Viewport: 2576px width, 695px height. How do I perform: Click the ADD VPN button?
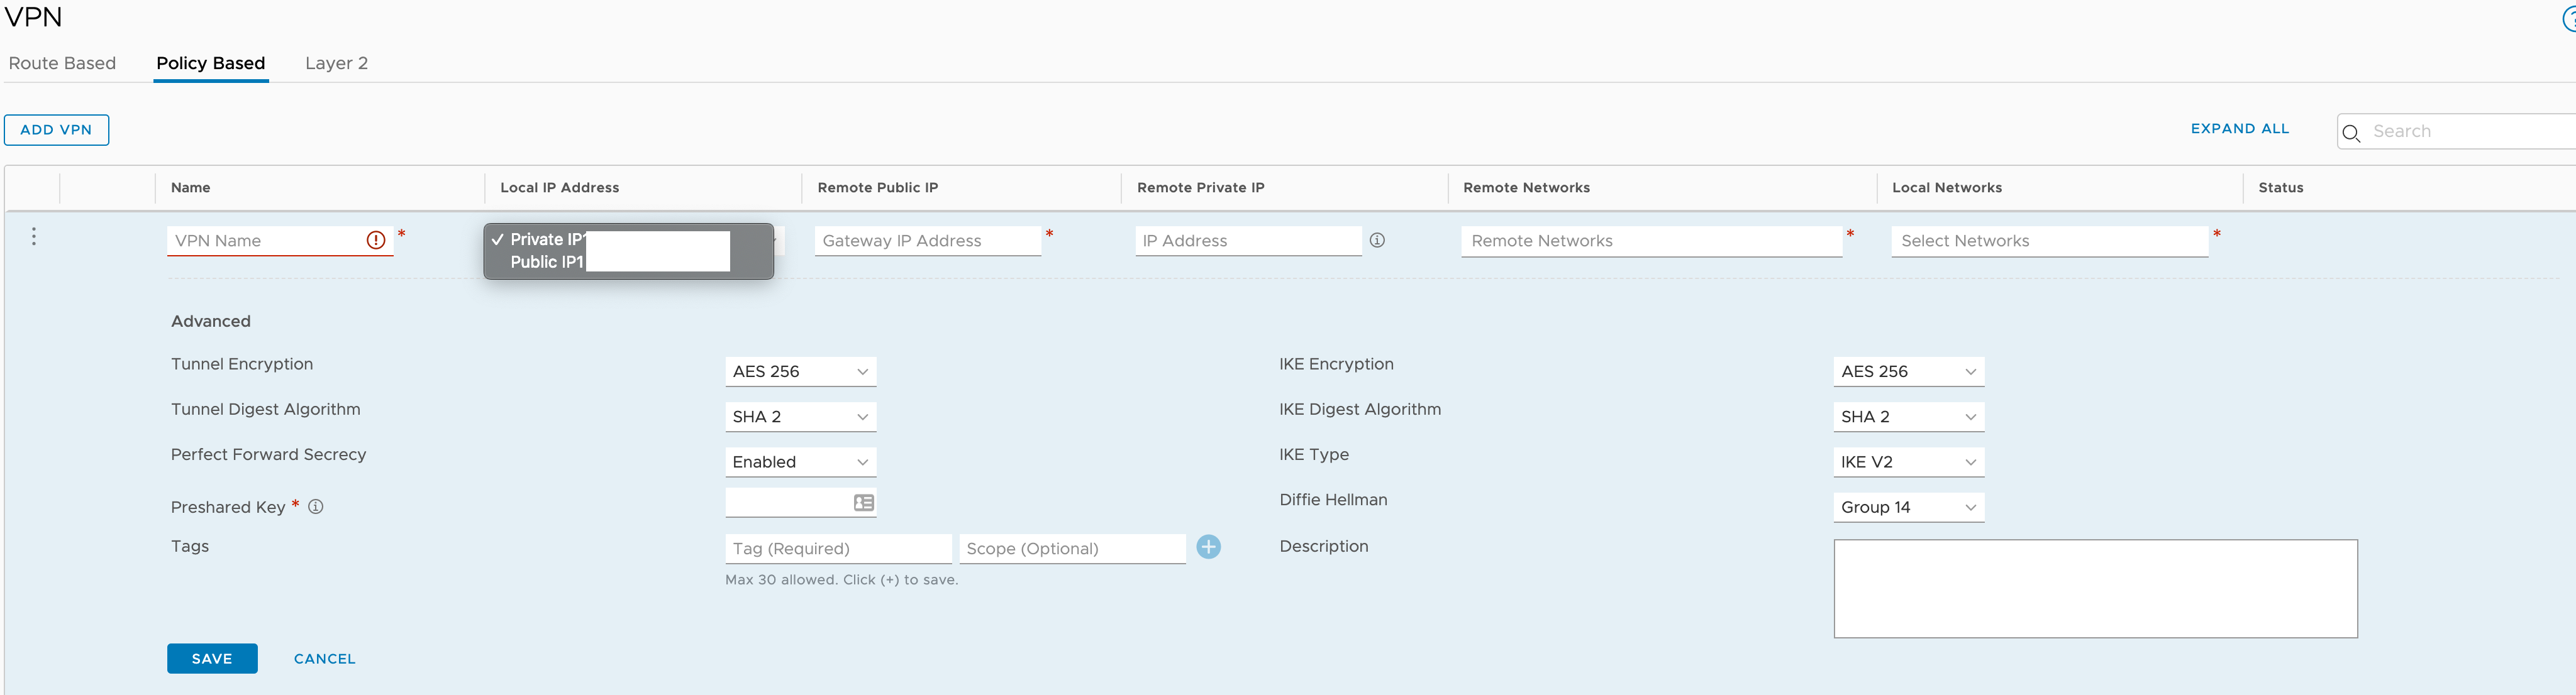[x=56, y=130]
